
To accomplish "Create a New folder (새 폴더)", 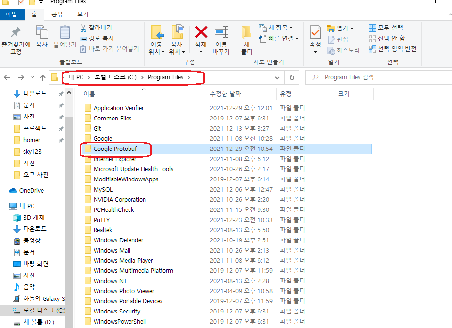I will pyautogui.click(x=246, y=40).
